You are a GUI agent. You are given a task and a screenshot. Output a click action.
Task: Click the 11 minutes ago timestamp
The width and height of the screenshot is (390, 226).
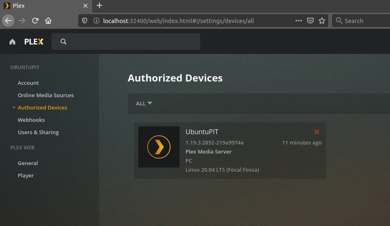click(302, 143)
